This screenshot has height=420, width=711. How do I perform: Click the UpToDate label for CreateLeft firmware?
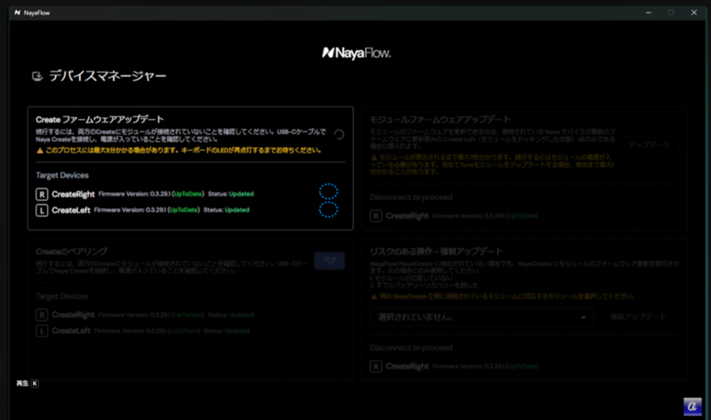pos(184,210)
